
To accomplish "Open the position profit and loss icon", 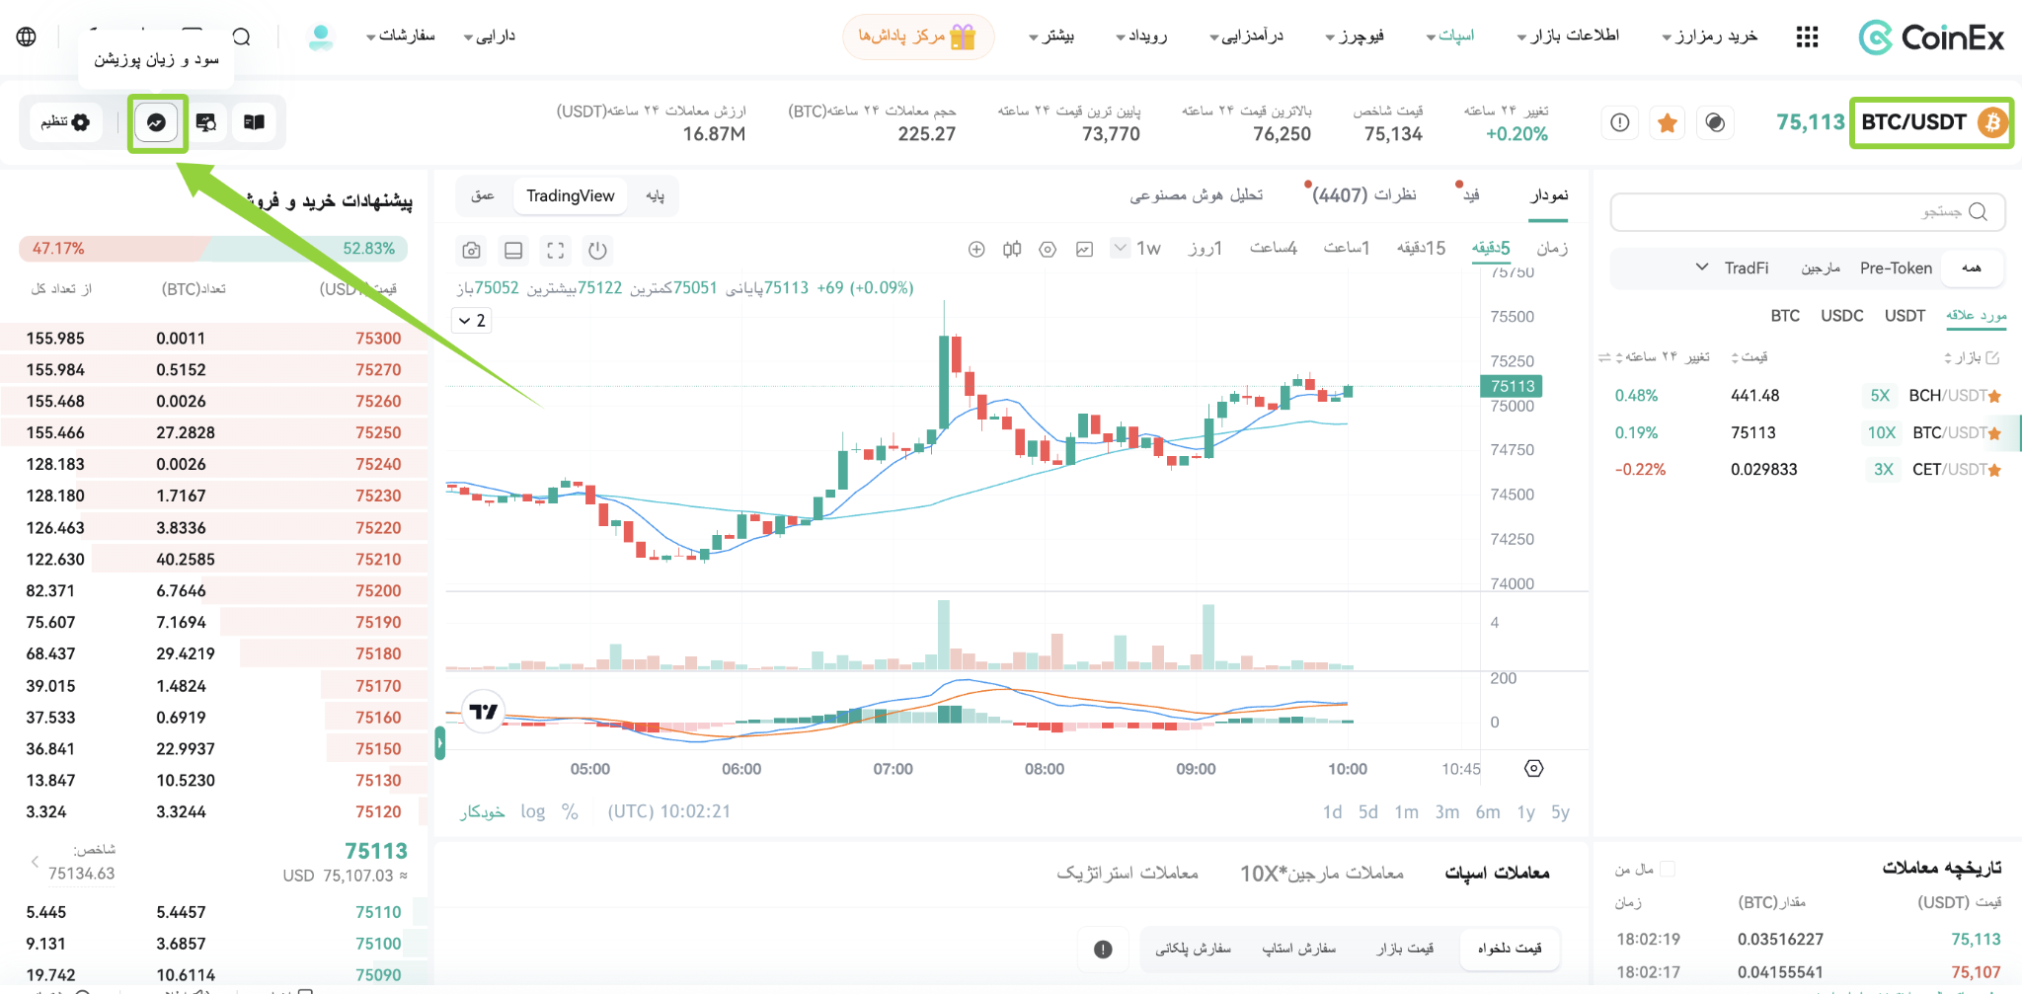I will point(156,122).
